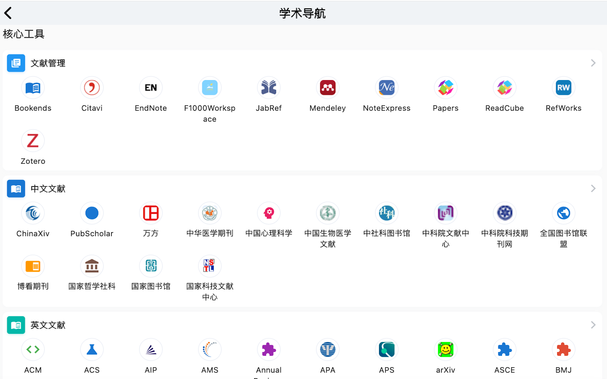Viewport: 607px width, 379px height.
Task: Open the 中科院科技期刊网 icon
Action: click(x=505, y=213)
